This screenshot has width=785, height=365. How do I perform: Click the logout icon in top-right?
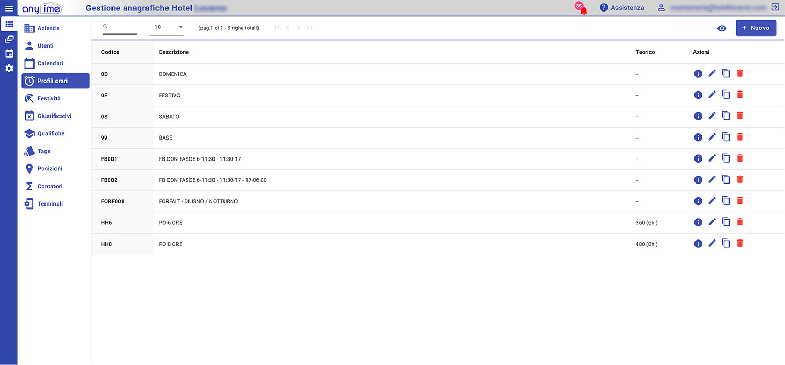point(775,7)
